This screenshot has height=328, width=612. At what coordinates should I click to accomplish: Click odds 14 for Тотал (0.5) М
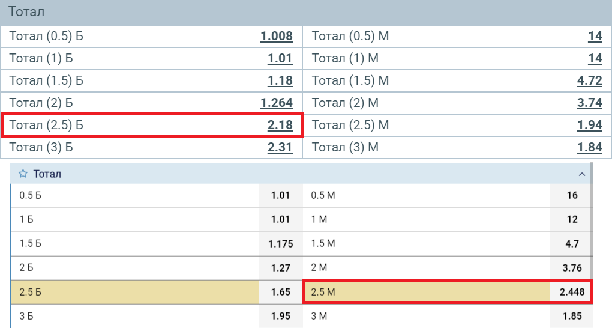(595, 37)
